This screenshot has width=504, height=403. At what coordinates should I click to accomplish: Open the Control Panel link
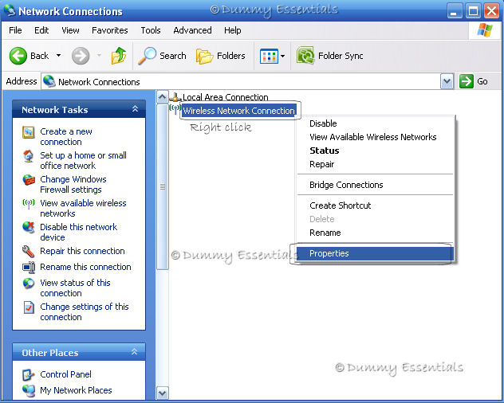coord(65,374)
